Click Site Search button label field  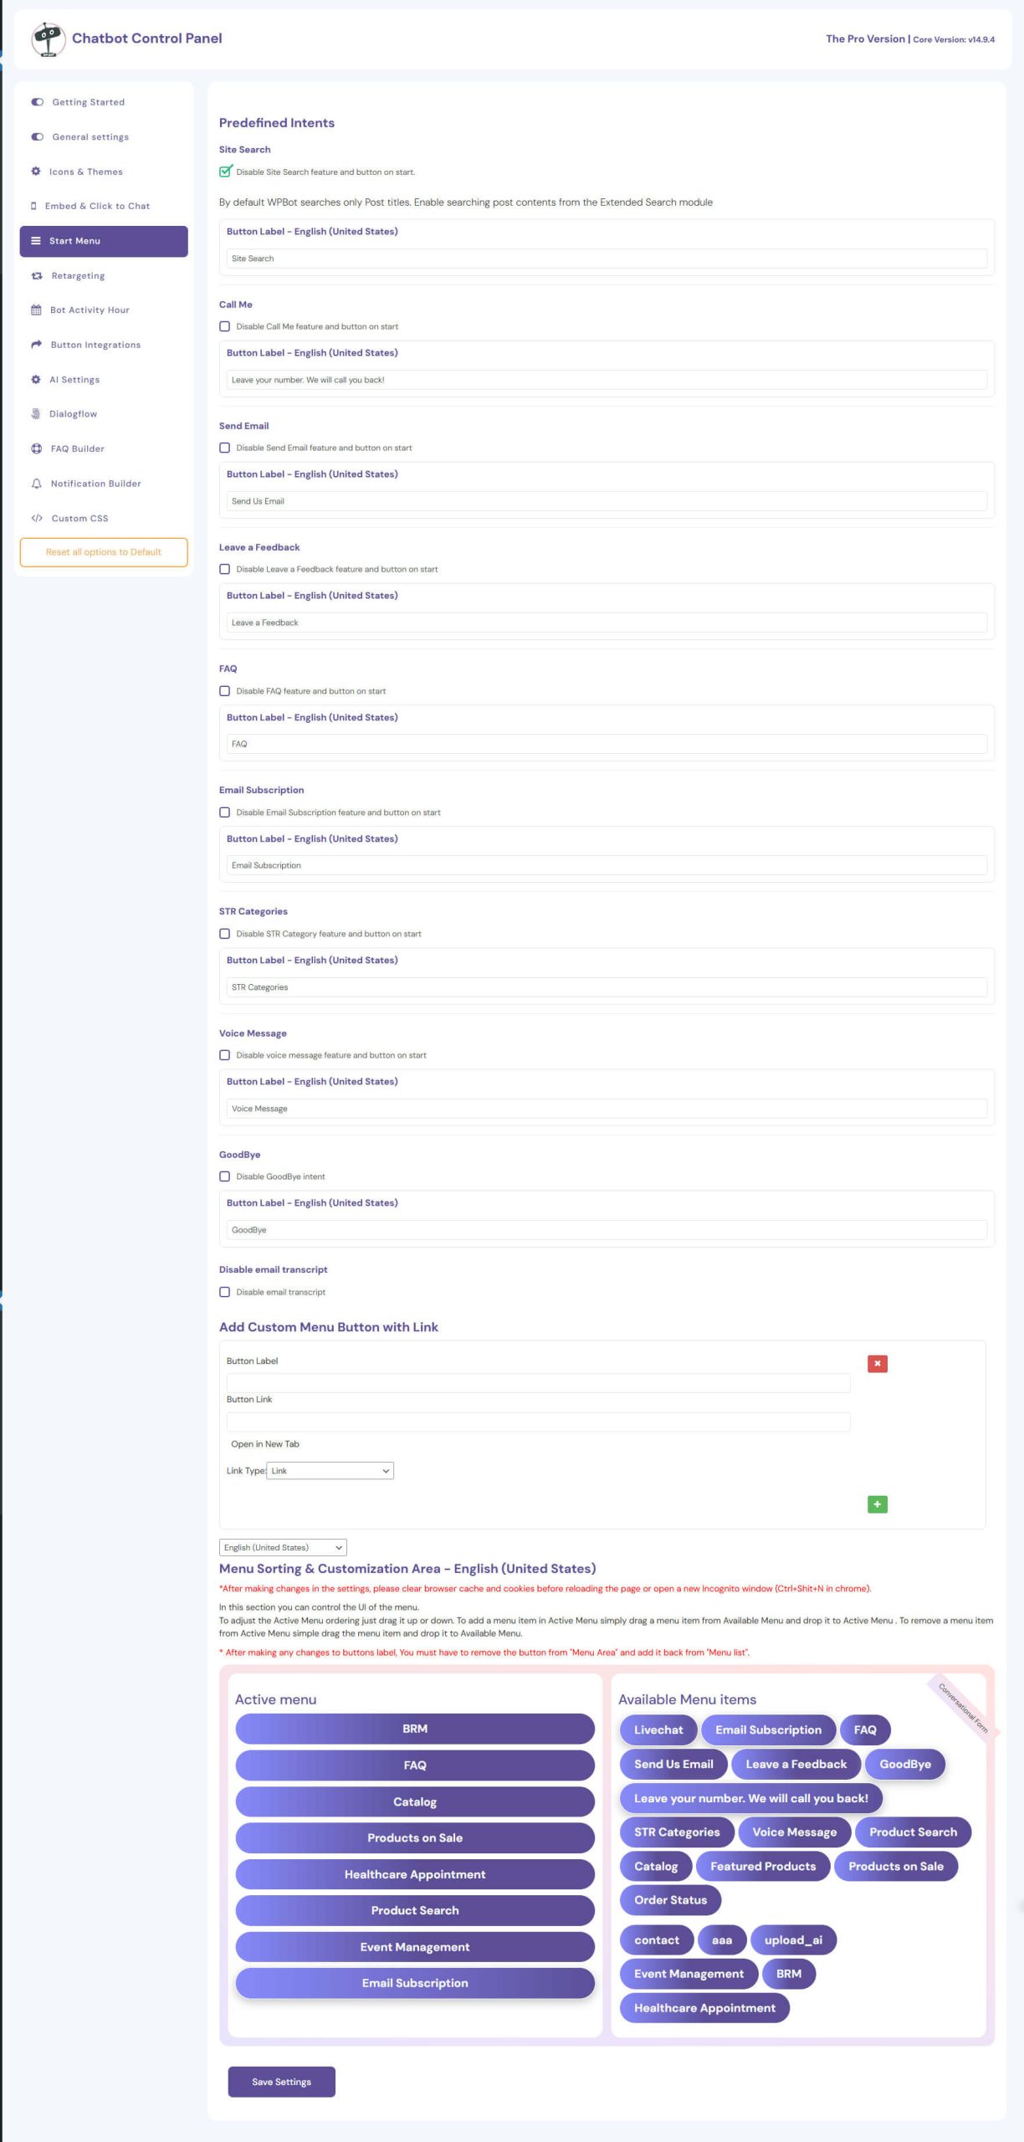(x=607, y=259)
